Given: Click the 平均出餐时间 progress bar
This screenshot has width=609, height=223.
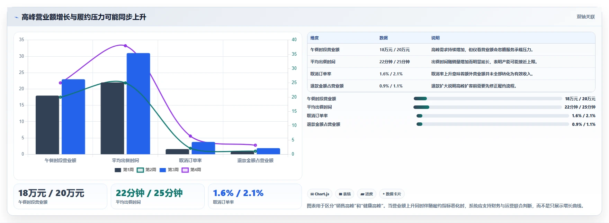Looking at the screenshot, I should click(487, 107).
